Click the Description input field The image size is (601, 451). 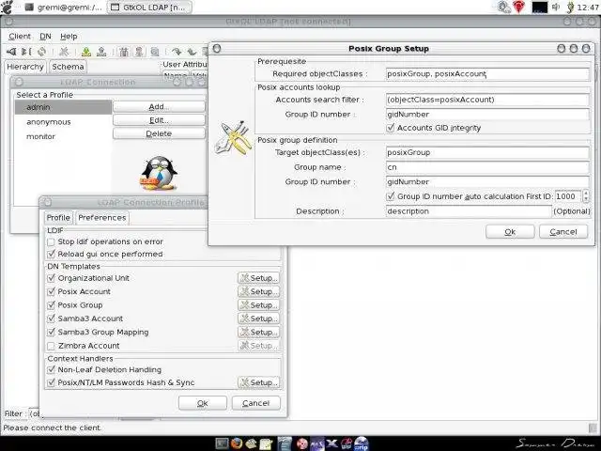pos(468,211)
